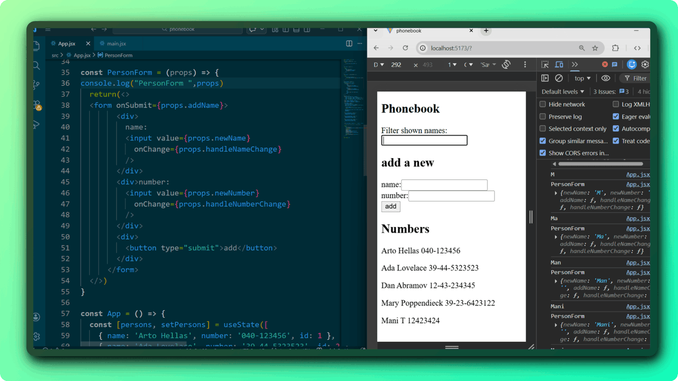Open the Chrome tab search chevron
The height and width of the screenshot is (381, 678).
pos(376,30)
